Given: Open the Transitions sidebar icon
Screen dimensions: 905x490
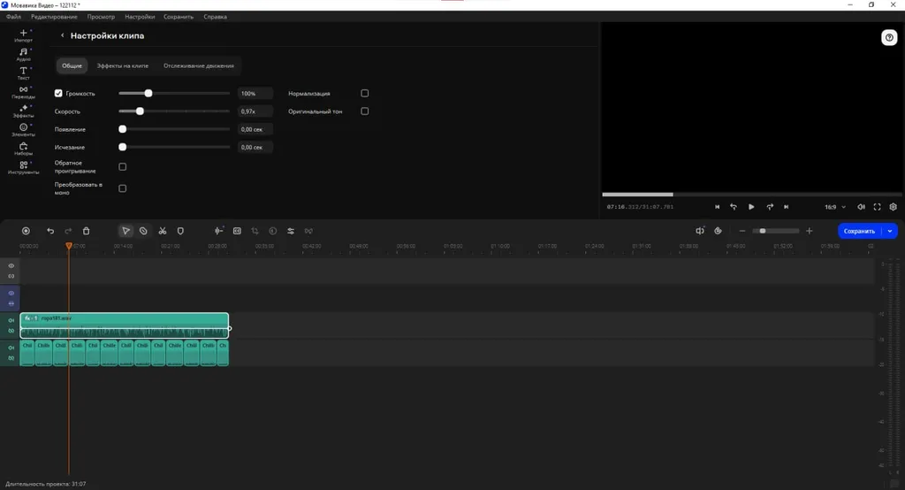Looking at the screenshot, I should pyautogui.click(x=23, y=92).
